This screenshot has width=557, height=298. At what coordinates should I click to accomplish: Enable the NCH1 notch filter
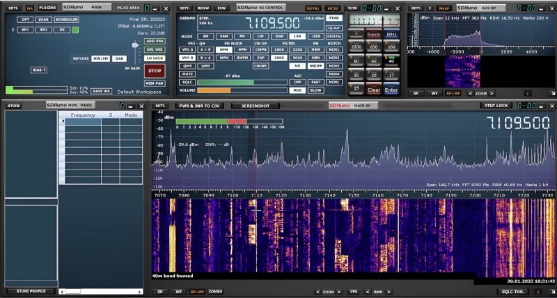tap(334, 49)
